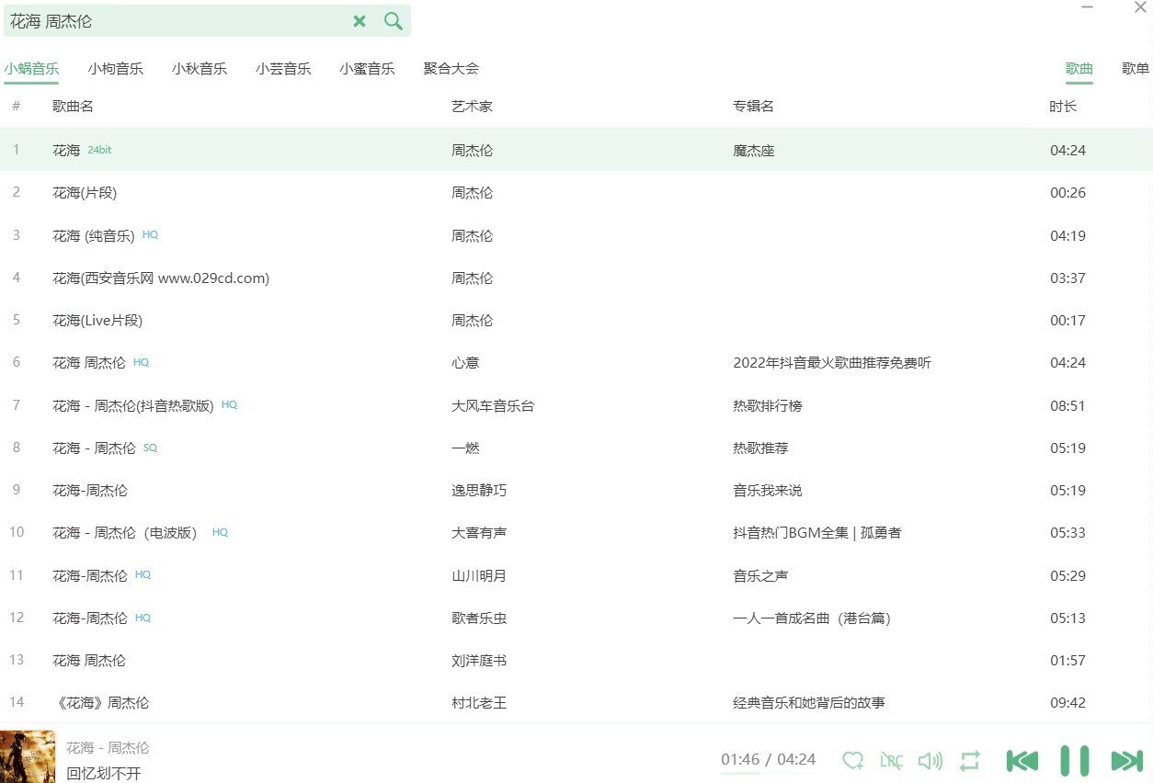Toggle the desktop lyrics LRC icon

tap(891, 760)
